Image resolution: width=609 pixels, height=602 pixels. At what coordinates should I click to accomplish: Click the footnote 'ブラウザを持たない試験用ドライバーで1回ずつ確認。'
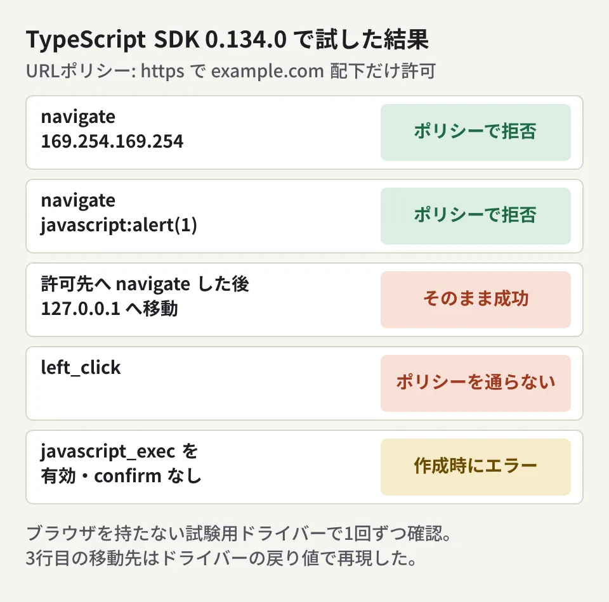click(239, 534)
